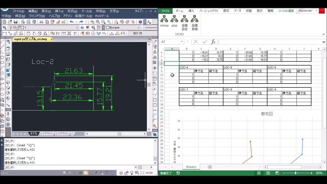Click the Center mark dimension icon
Screen dimensions: 327x184
pyautogui.click(x=93, y=33)
